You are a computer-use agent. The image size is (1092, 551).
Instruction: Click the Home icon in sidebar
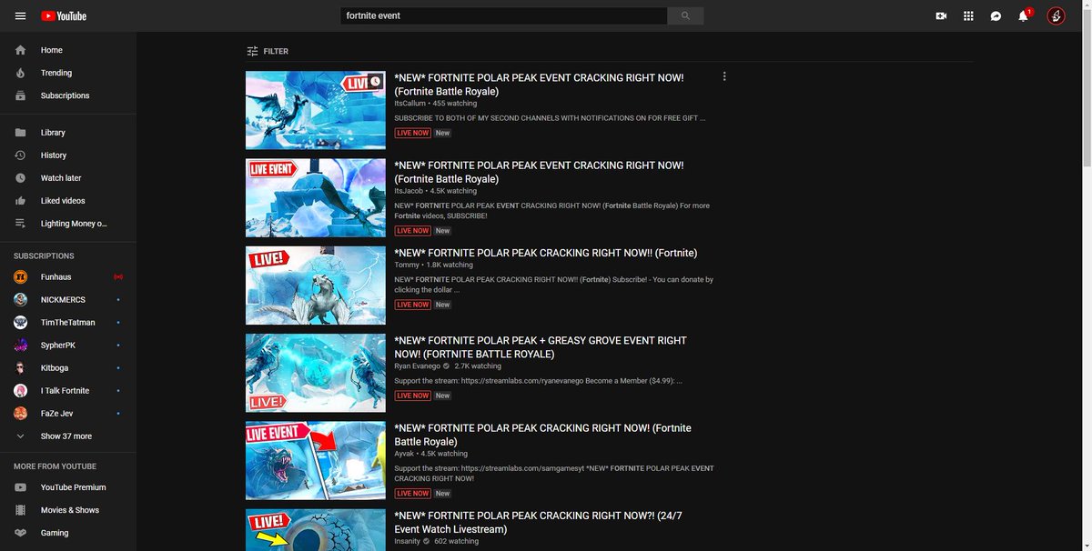coord(20,50)
